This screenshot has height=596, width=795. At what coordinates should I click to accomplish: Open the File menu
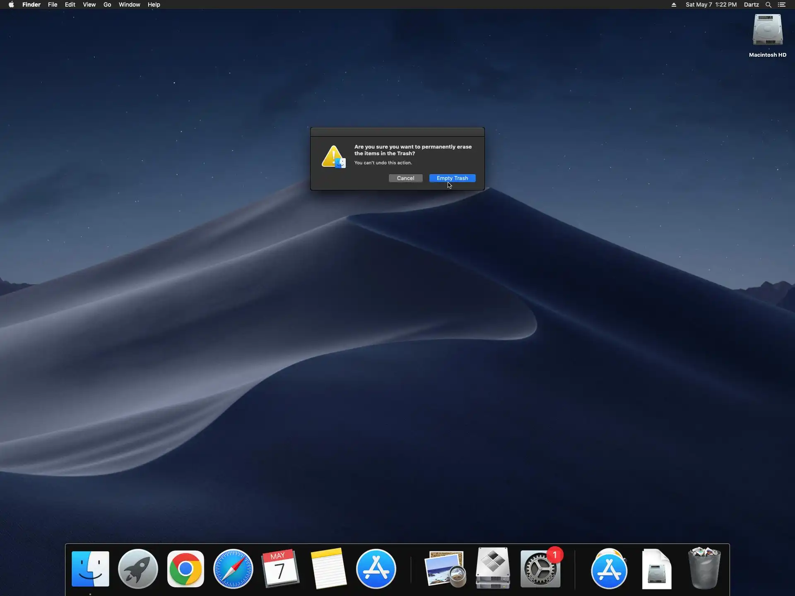tap(53, 5)
